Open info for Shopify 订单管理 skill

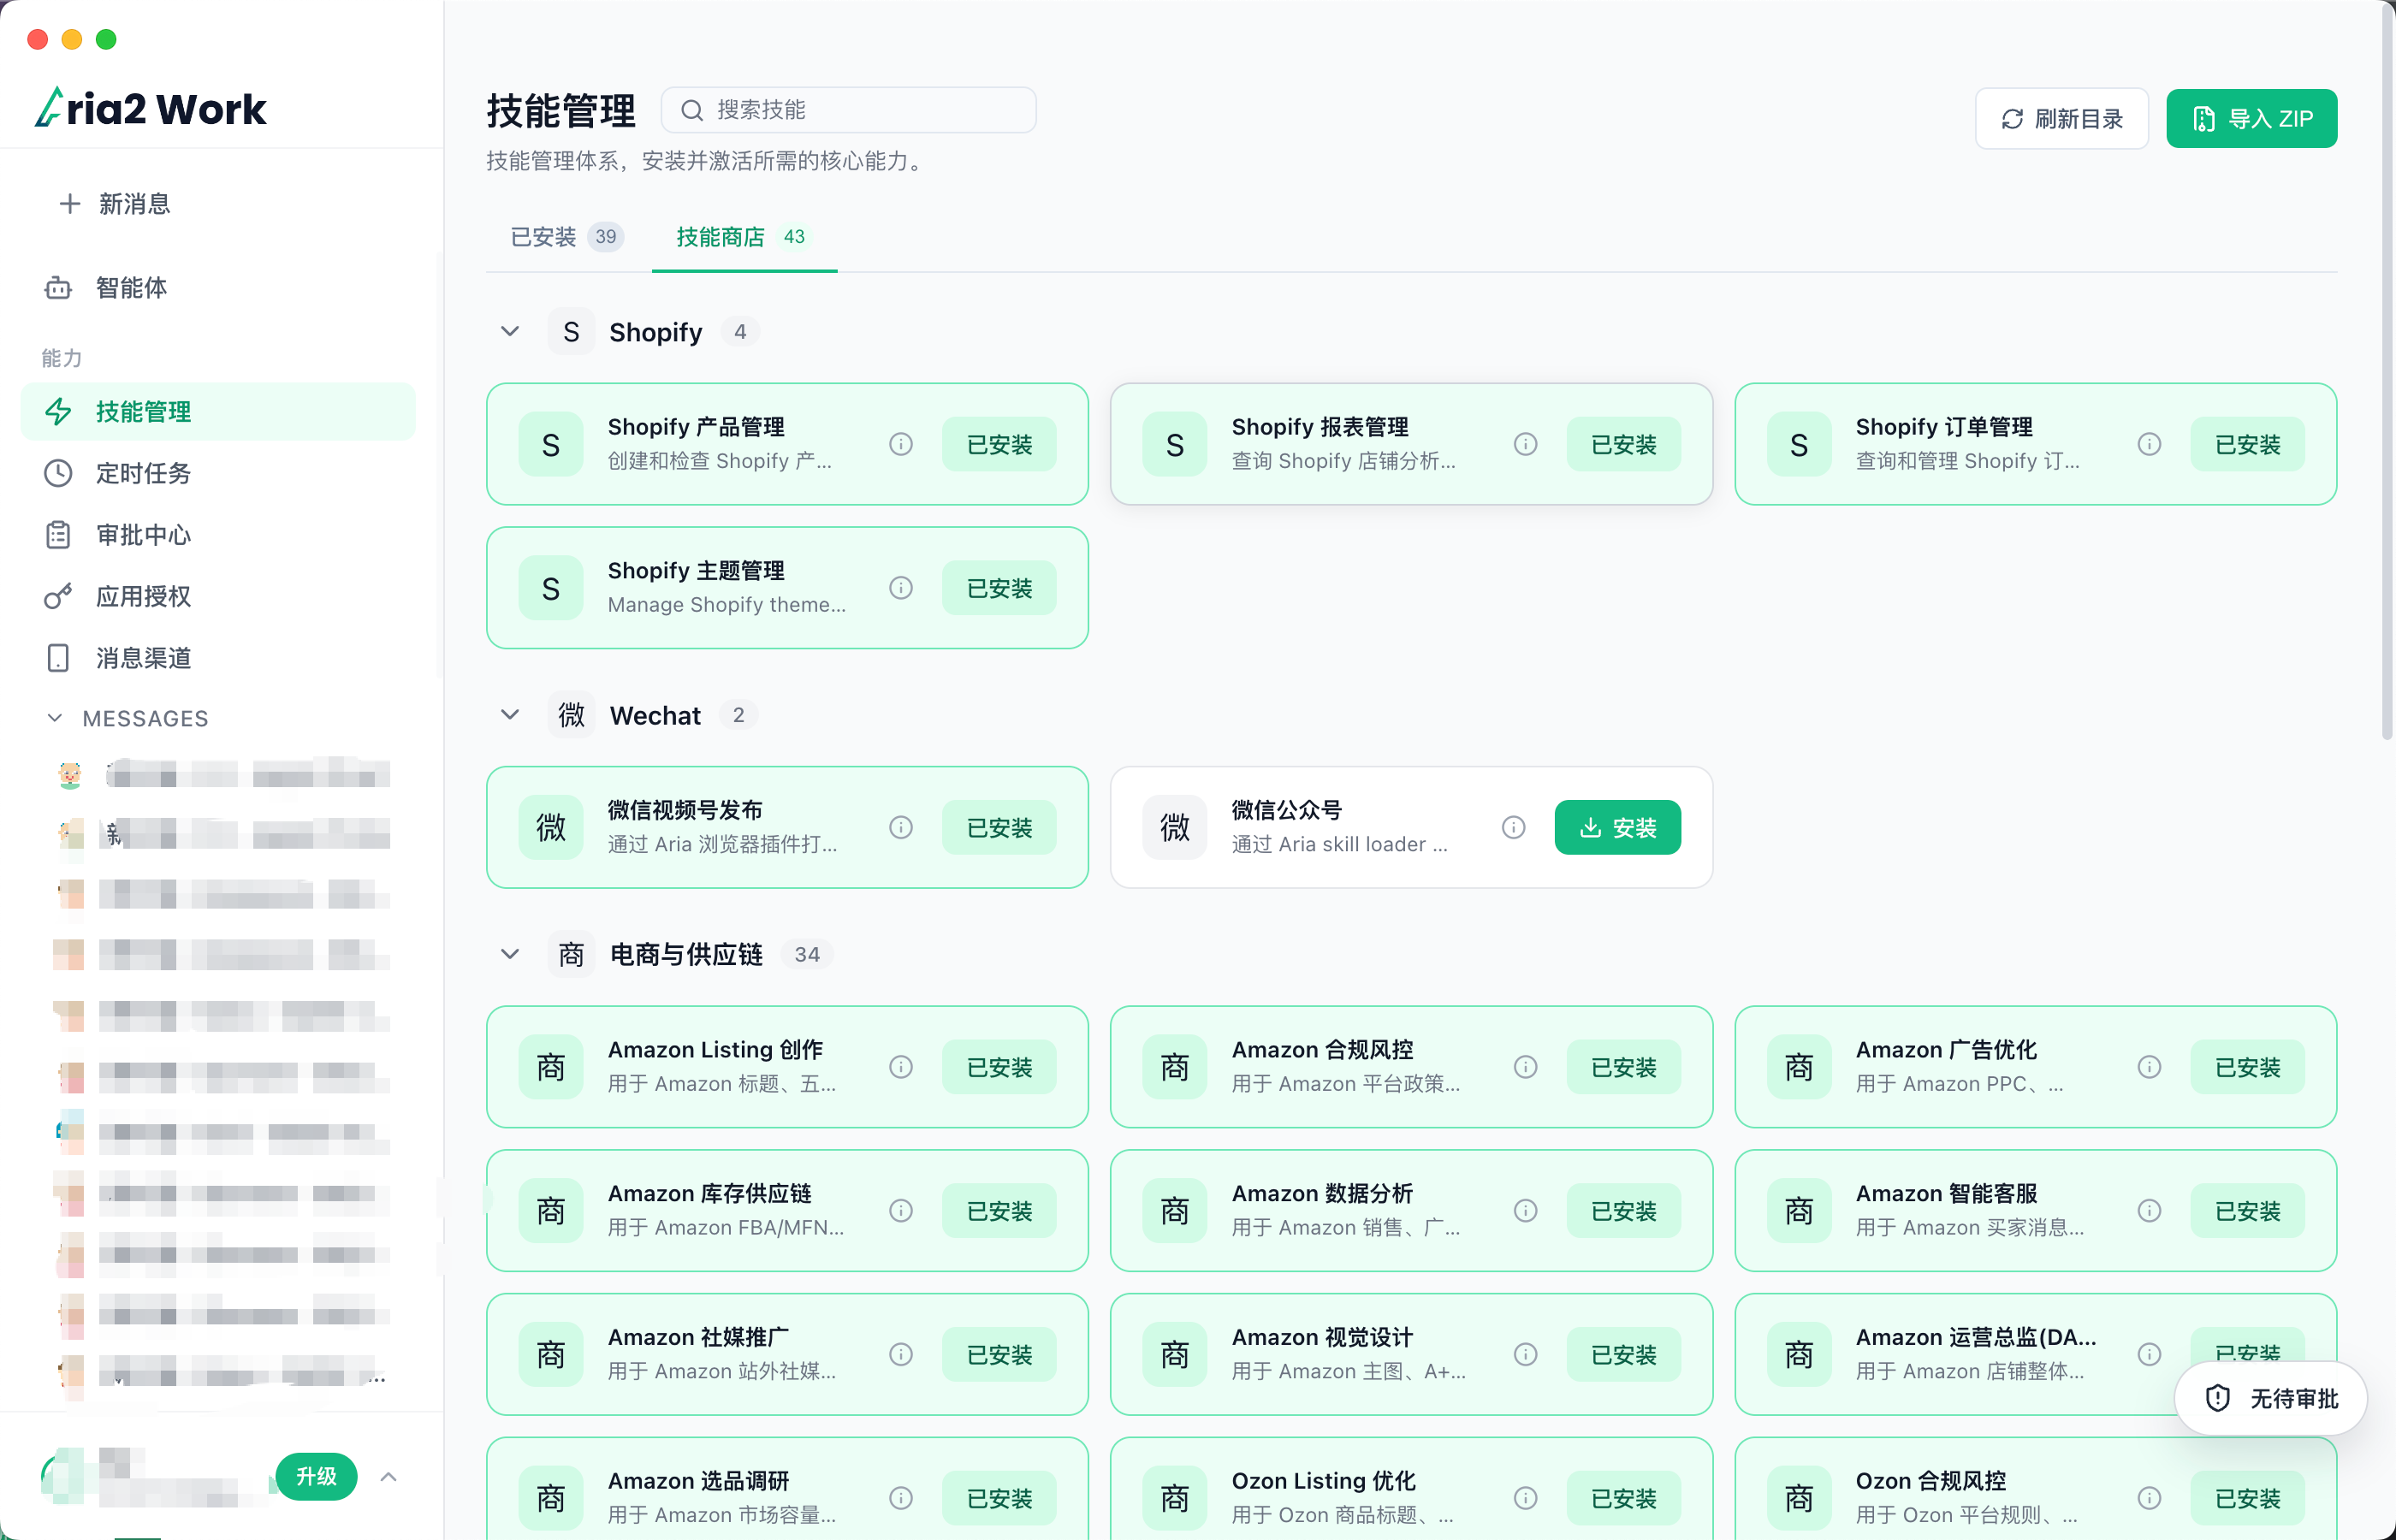click(x=2149, y=444)
